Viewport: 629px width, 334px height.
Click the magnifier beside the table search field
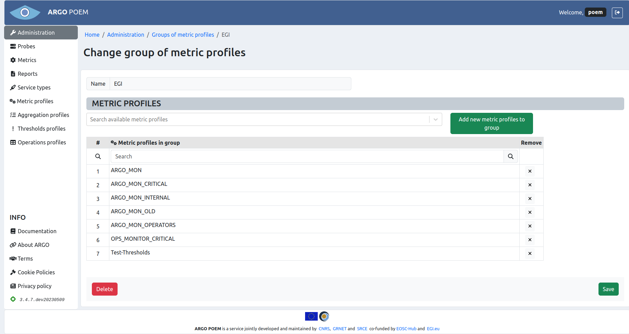pos(510,156)
